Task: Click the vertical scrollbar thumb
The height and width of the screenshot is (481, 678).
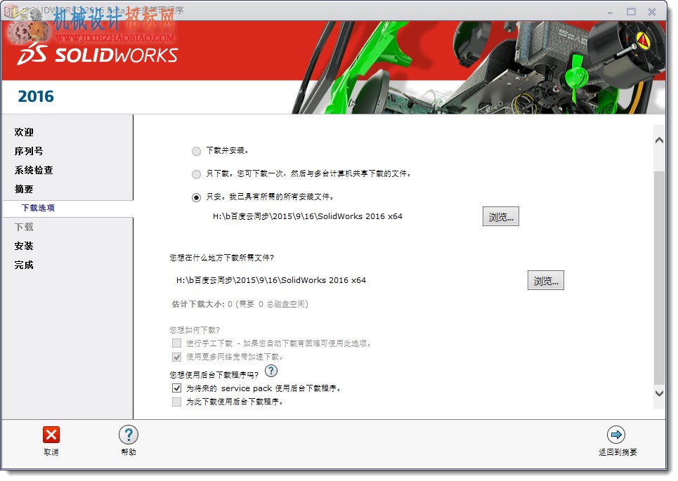Action: (660, 277)
